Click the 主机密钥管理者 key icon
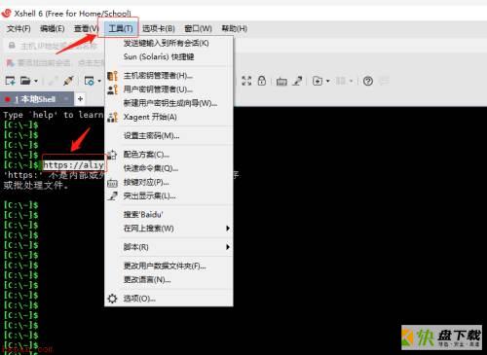This screenshot has width=487, height=355. [112, 76]
